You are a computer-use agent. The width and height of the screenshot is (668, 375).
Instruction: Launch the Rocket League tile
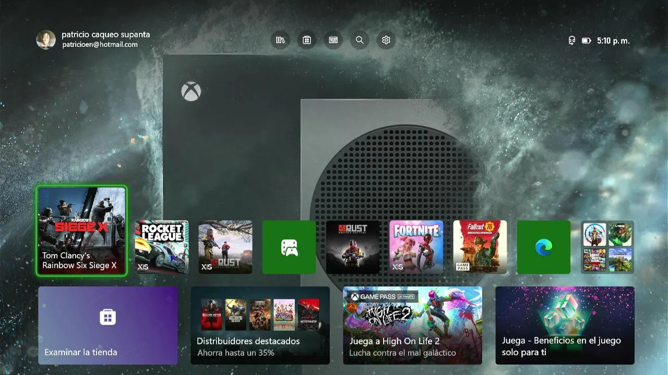click(x=162, y=247)
